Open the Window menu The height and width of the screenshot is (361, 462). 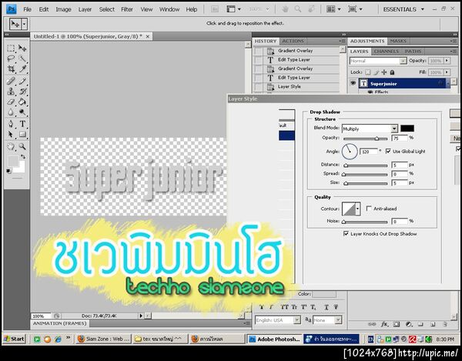pyautogui.click(x=169, y=9)
